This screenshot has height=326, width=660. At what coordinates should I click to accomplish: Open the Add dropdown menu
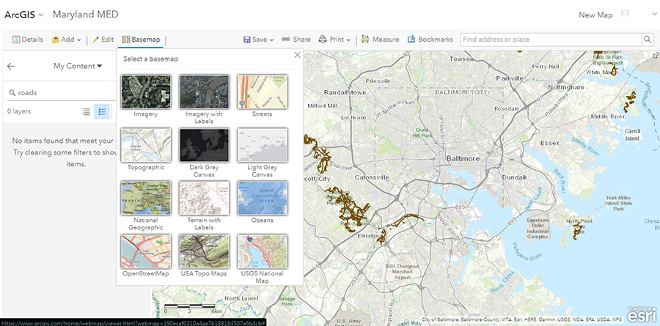tap(67, 40)
